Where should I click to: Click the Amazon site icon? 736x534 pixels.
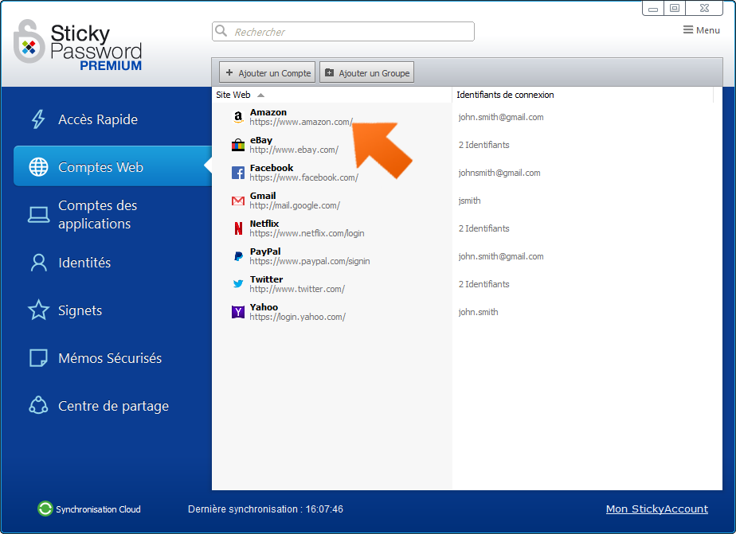tap(238, 117)
